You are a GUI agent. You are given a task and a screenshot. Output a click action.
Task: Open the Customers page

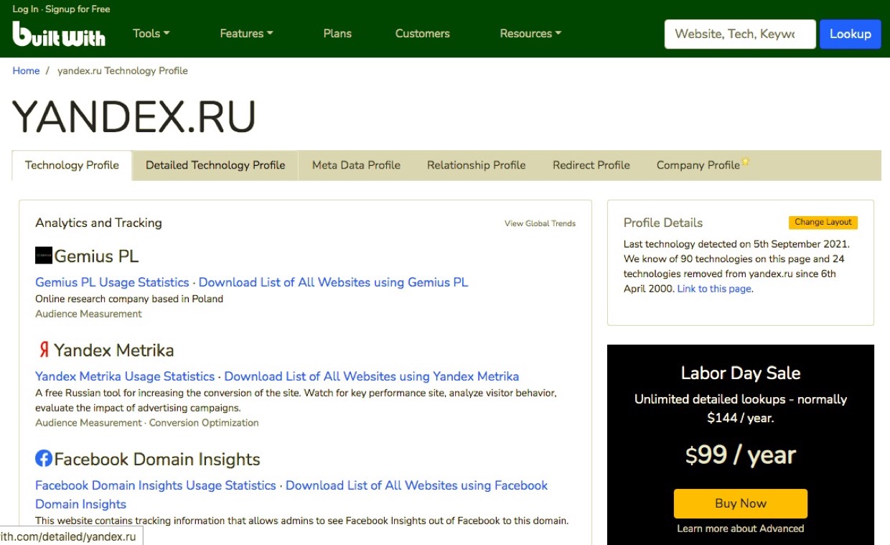pos(423,33)
